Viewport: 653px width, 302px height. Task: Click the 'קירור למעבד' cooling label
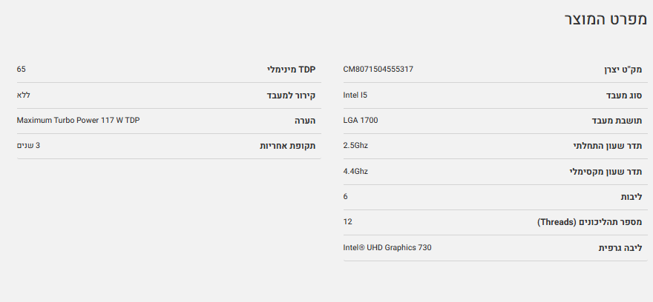tap(291, 95)
